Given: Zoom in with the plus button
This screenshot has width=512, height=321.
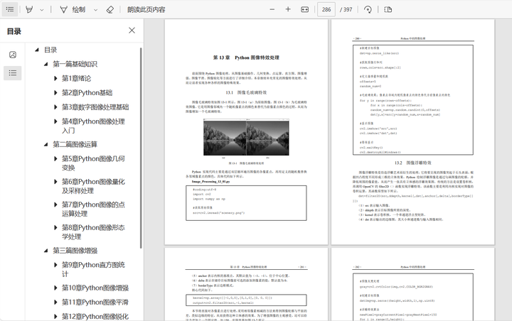Looking at the screenshot, I should tap(288, 9).
